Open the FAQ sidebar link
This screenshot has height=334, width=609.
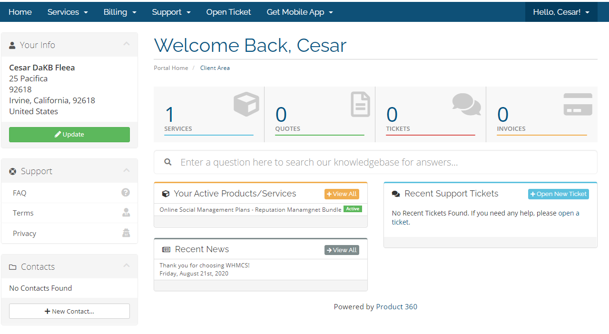69,193
